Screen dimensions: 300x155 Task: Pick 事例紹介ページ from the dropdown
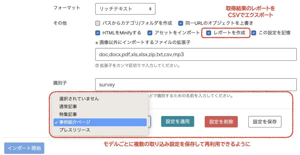[x=75, y=122]
